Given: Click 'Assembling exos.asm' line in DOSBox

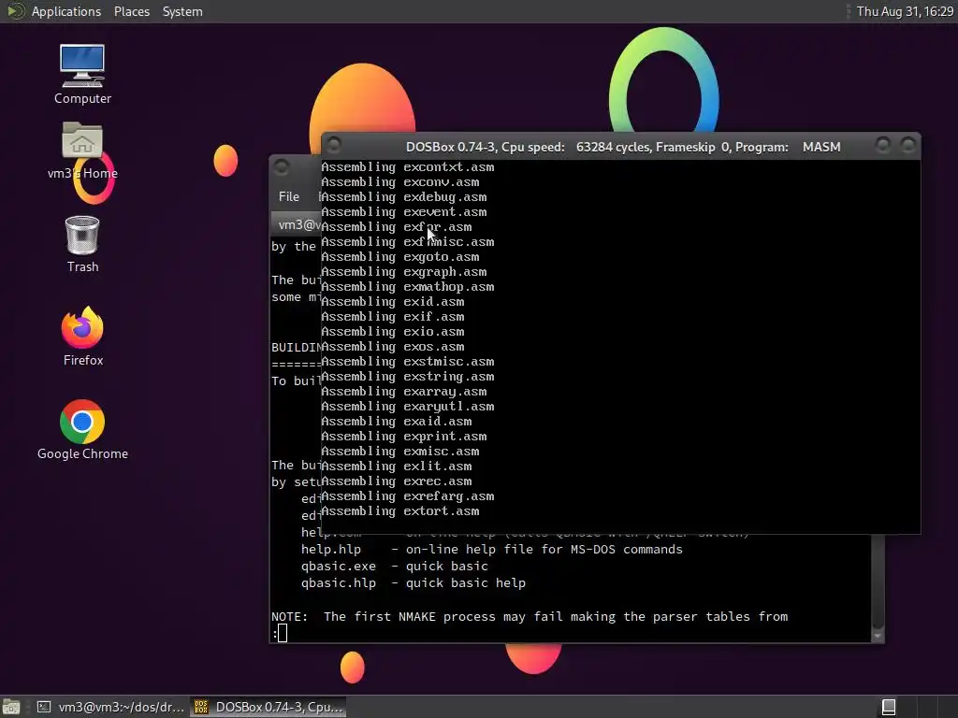Looking at the screenshot, I should pos(393,346).
